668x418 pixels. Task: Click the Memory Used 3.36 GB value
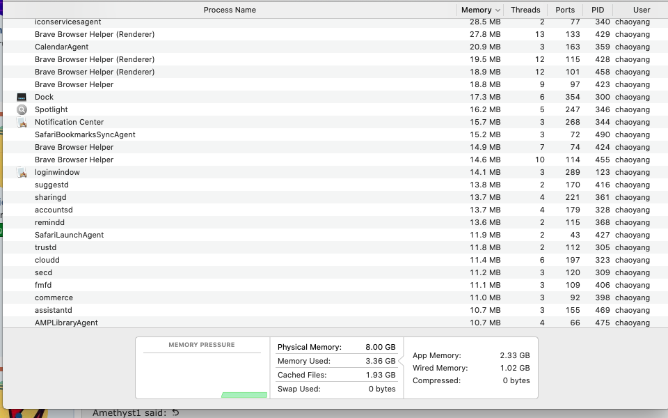[380, 362]
